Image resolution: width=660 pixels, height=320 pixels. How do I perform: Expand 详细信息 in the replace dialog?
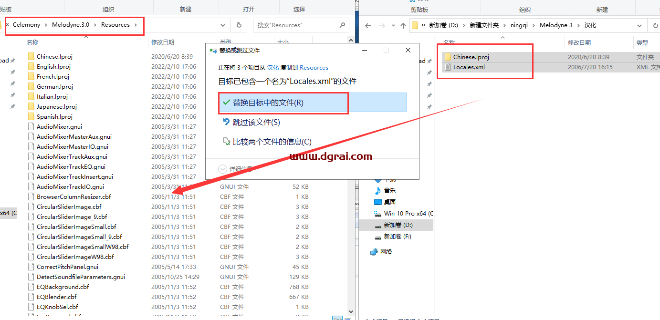[x=235, y=169]
